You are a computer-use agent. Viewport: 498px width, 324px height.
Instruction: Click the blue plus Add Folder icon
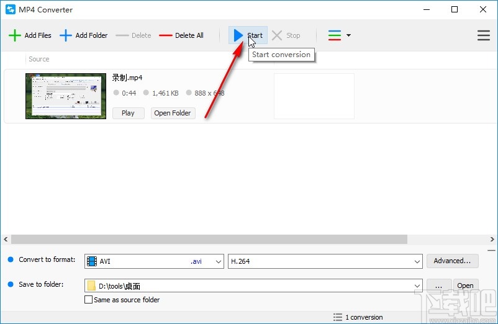(65, 35)
